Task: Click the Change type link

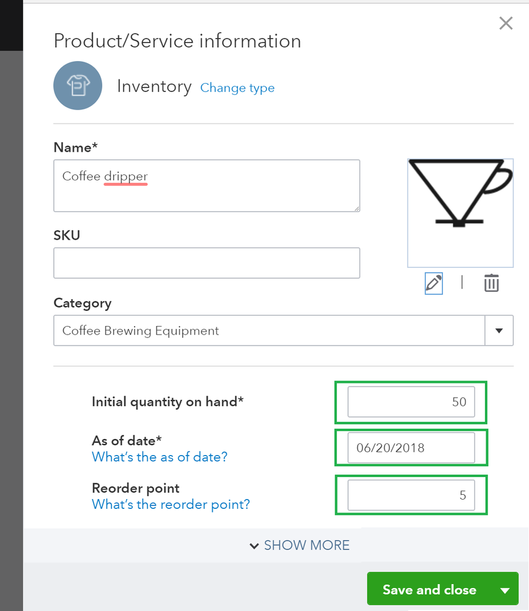Action: 237,88
